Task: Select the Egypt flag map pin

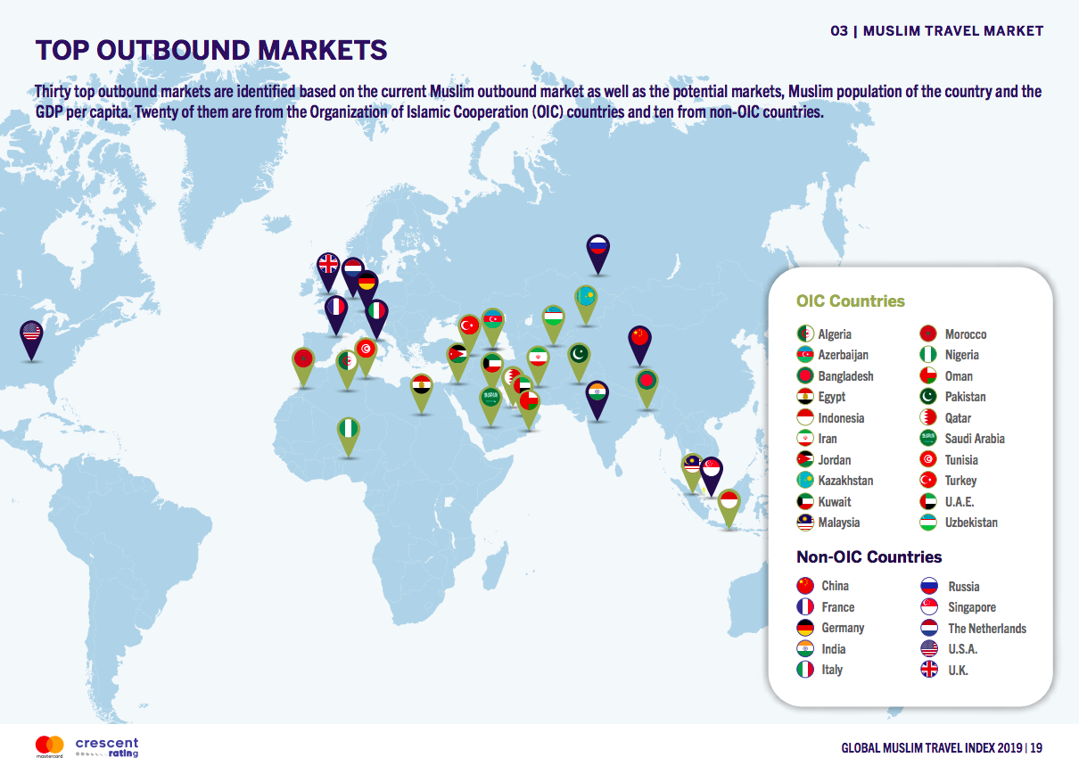Action: (x=422, y=393)
